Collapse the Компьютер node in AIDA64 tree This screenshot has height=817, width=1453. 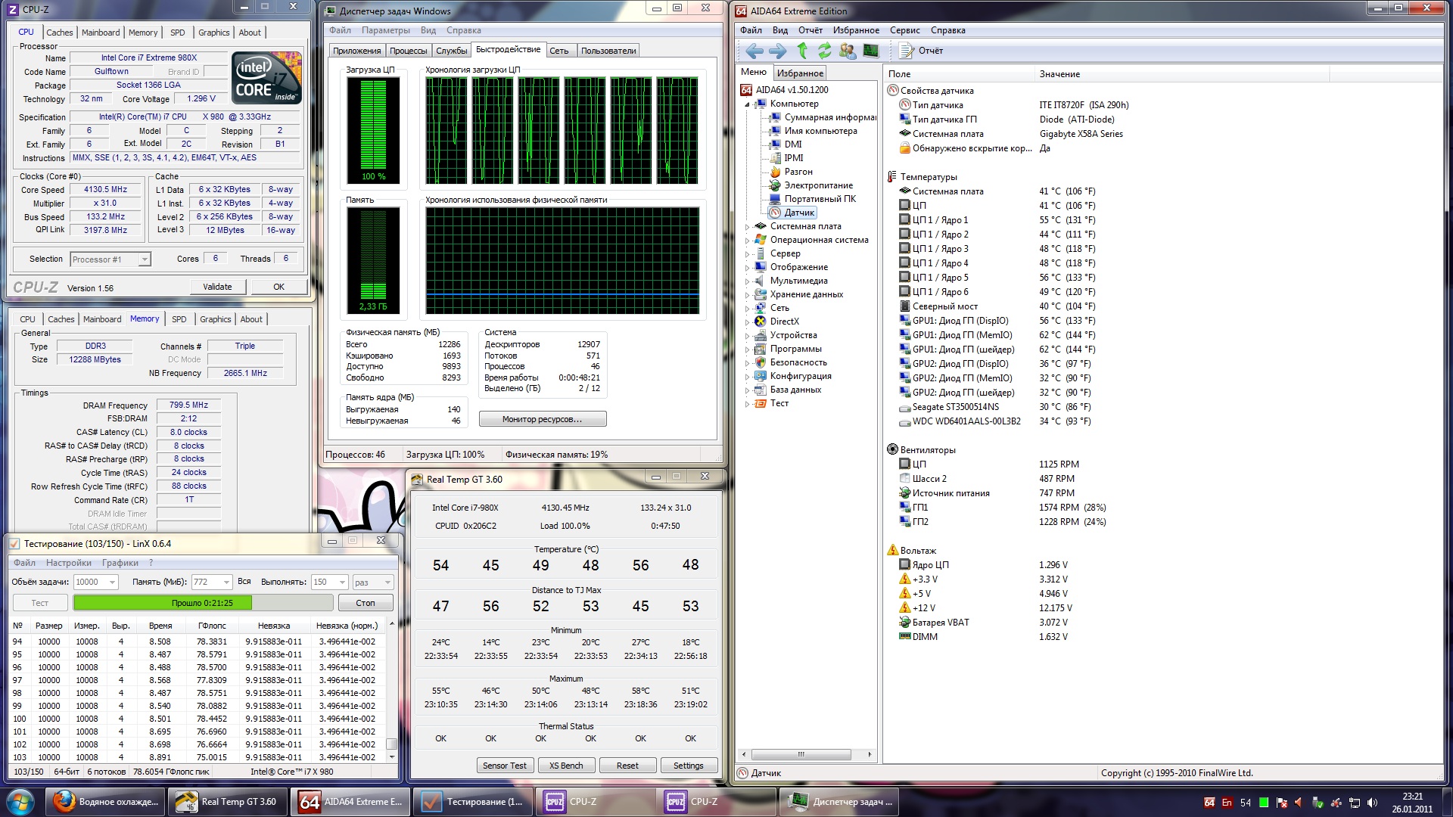point(747,104)
